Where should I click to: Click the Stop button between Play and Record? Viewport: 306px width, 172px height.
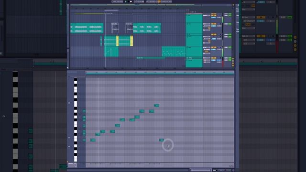[129, 1]
